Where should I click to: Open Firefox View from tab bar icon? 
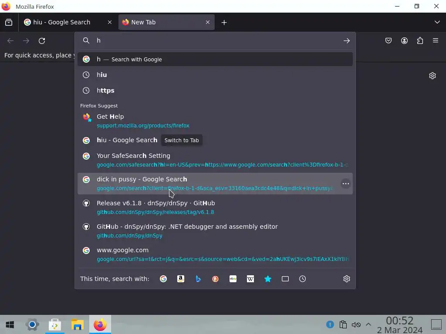tap(9, 22)
